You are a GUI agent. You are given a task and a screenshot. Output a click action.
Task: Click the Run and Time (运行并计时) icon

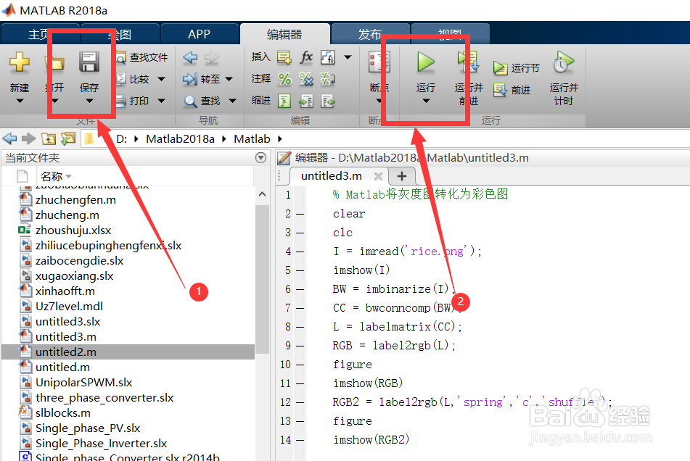(x=563, y=62)
